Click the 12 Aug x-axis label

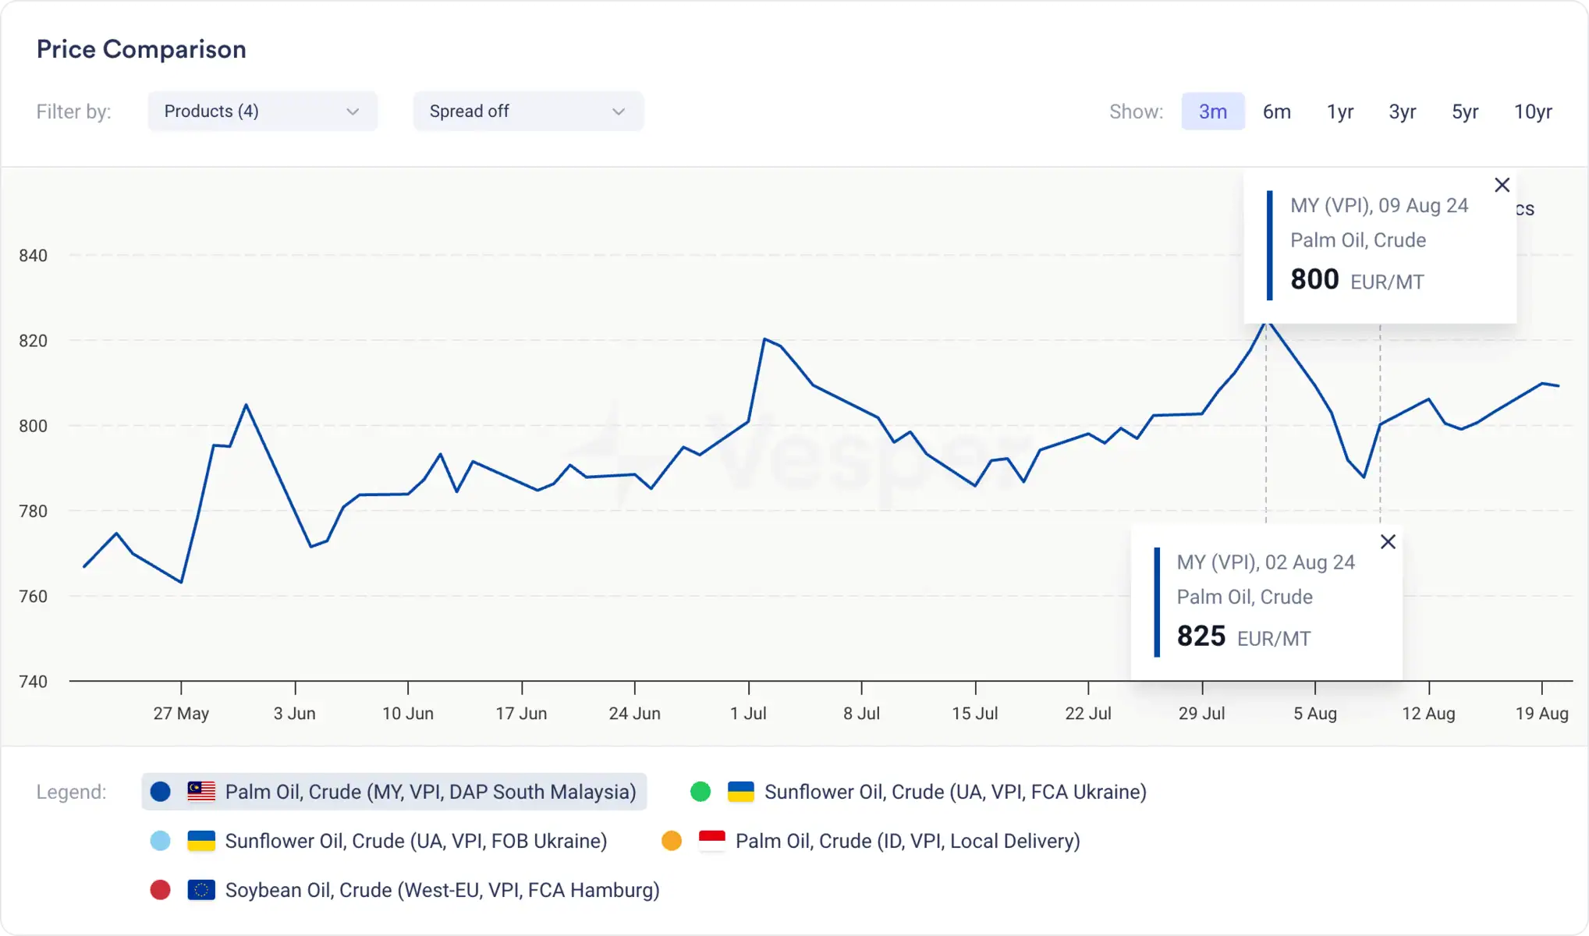pos(1428,713)
